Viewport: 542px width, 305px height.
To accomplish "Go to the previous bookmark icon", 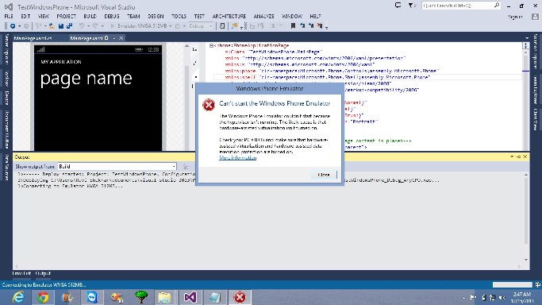I will pos(302,25).
